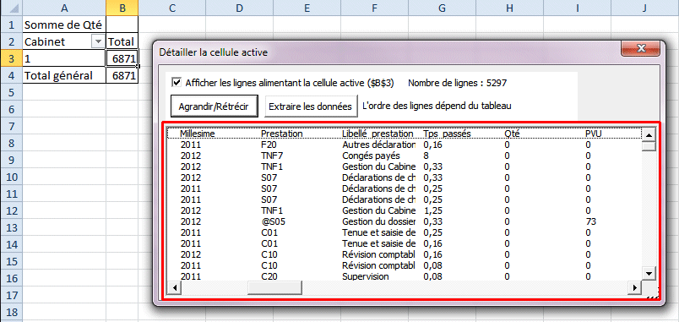Screen dimensions: 679x322
Task: Select column B header
Action: pyautogui.click(x=122, y=8)
